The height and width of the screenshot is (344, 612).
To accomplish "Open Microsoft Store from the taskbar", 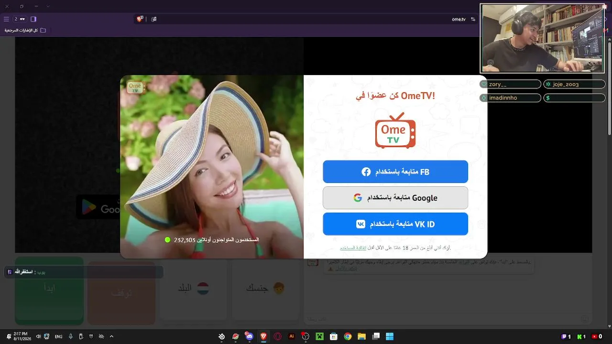I will [334, 336].
